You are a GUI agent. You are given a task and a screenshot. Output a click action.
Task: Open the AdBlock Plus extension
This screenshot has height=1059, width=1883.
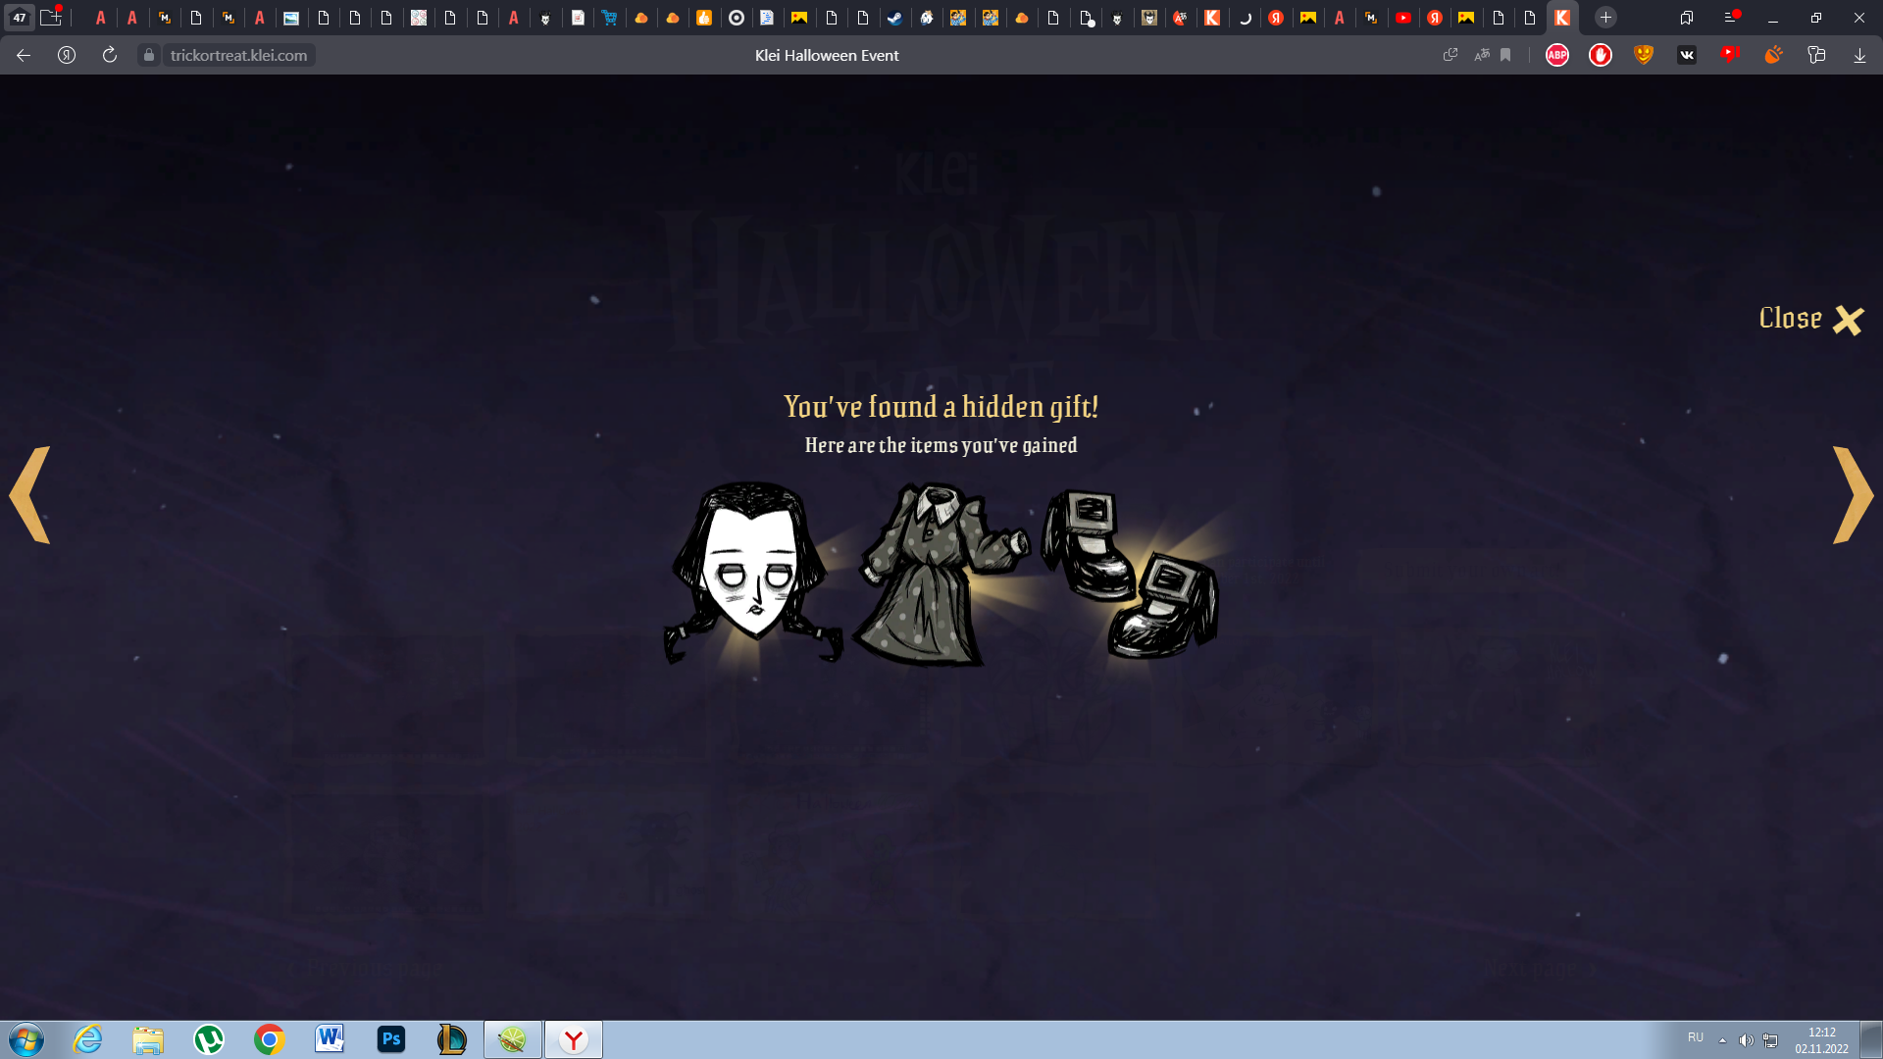pyautogui.click(x=1556, y=55)
